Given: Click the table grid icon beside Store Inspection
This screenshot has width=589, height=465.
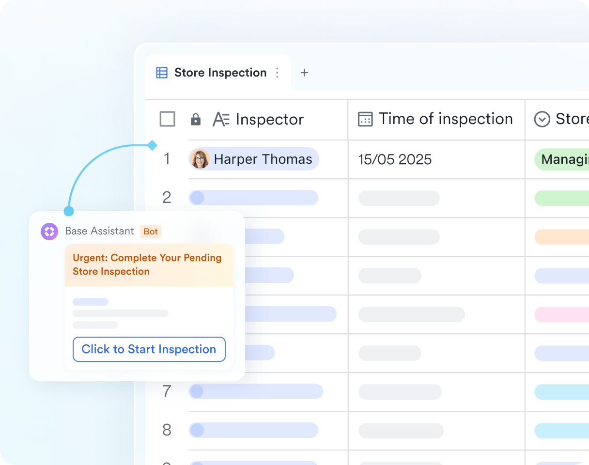Looking at the screenshot, I should point(161,73).
